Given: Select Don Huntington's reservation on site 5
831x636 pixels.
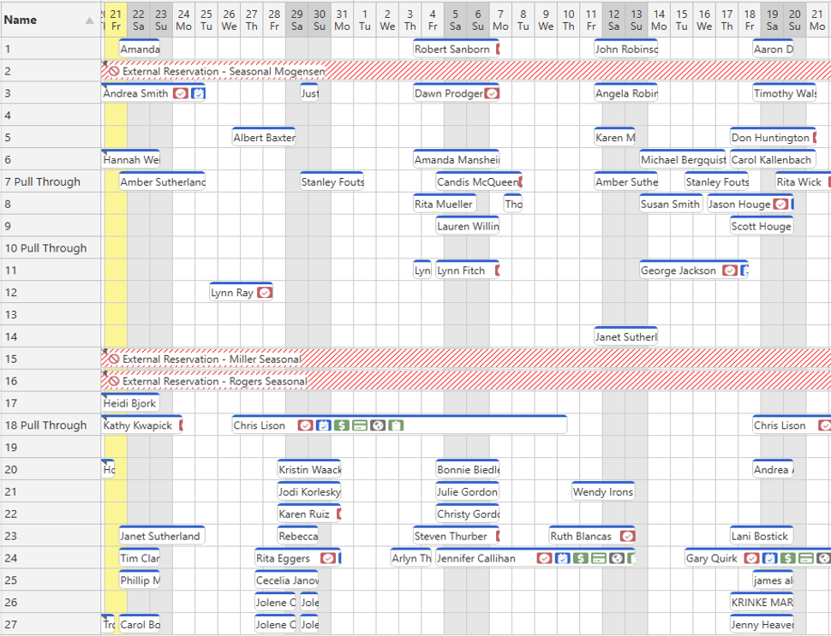Looking at the screenshot, I should (773, 138).
